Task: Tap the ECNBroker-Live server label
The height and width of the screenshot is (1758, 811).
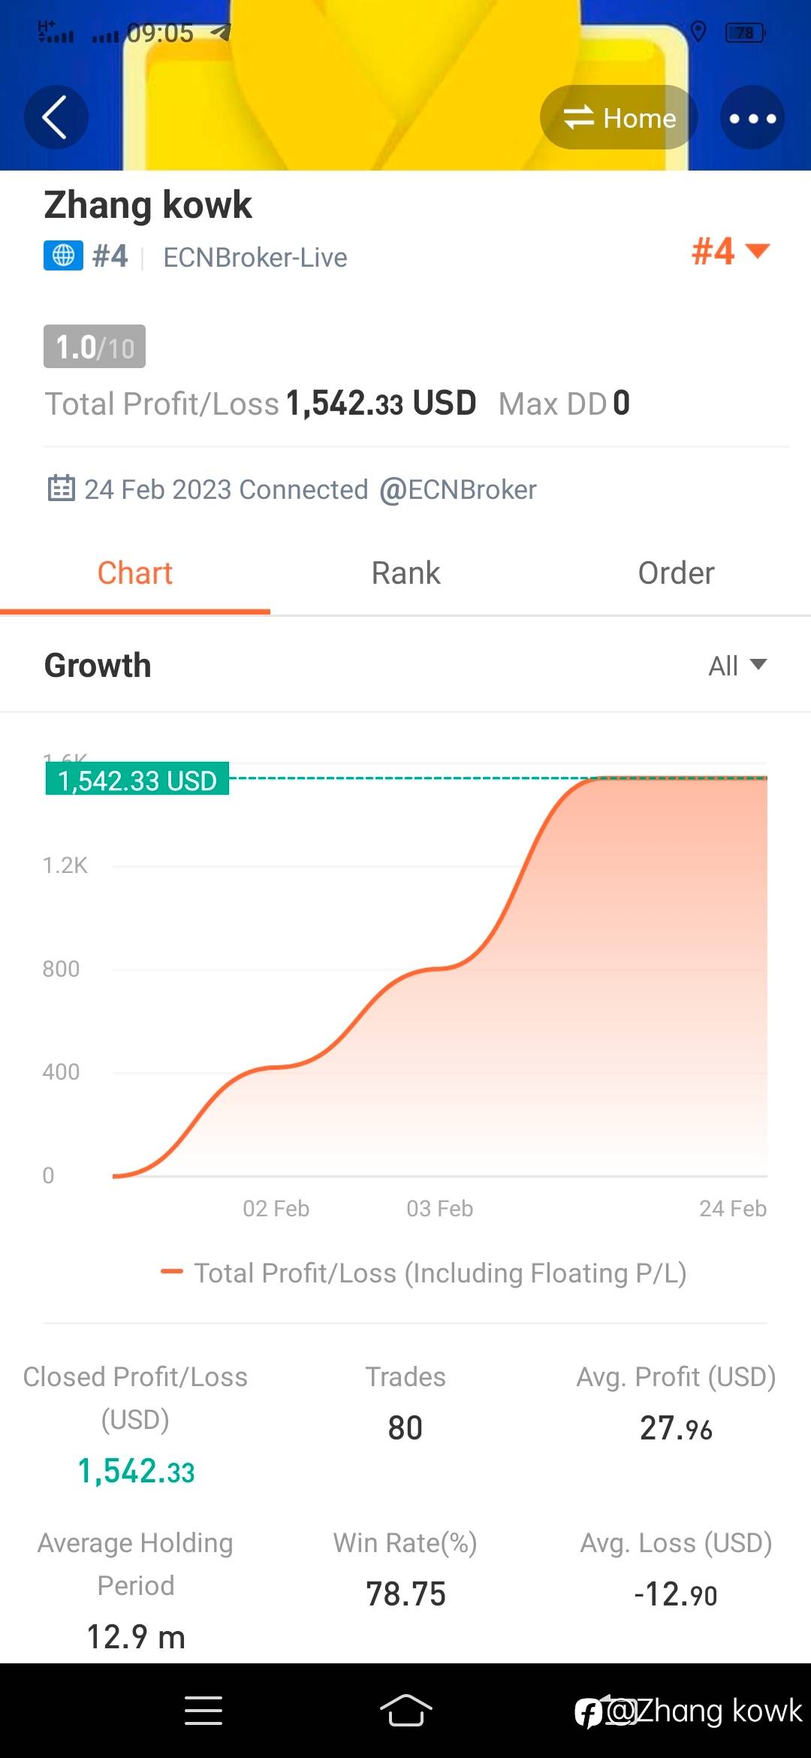Action: [x=255, y=258]
